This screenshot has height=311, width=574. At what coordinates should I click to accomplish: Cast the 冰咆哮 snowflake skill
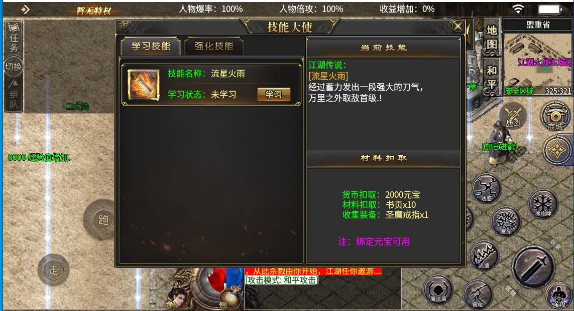[543, 204]
